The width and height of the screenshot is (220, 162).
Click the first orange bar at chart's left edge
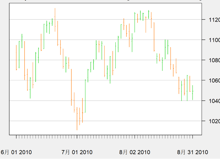[x=16, y=57]
